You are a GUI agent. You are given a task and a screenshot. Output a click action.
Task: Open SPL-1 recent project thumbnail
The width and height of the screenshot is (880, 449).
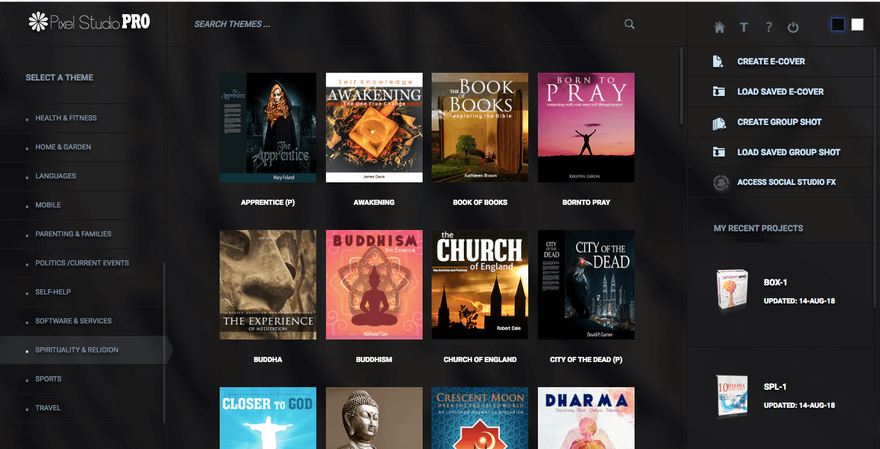coord(732,396)
